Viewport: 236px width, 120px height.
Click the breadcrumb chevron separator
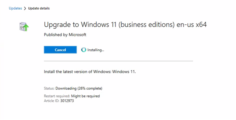tap(25, 8)
